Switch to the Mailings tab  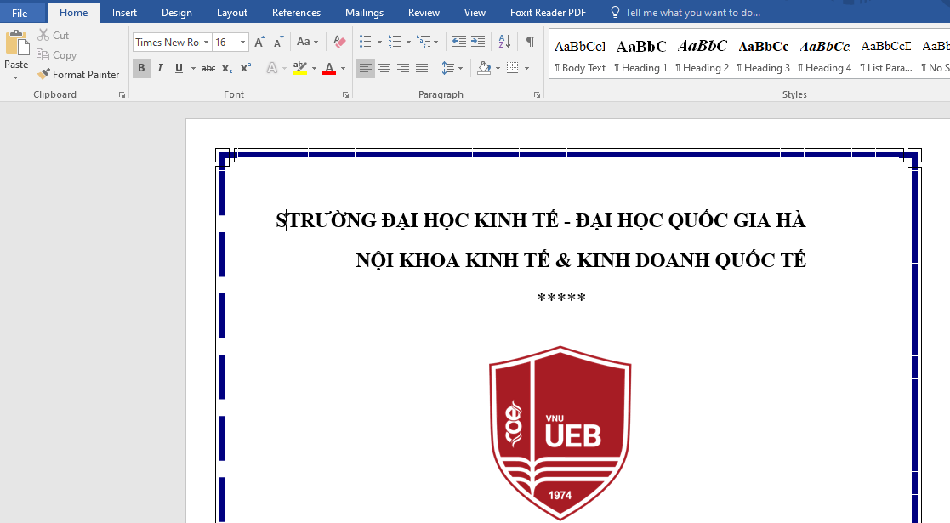click(x=364, y=13)
